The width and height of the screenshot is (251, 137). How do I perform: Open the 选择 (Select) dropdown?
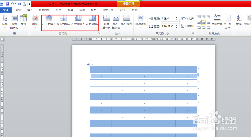point(5,22)
